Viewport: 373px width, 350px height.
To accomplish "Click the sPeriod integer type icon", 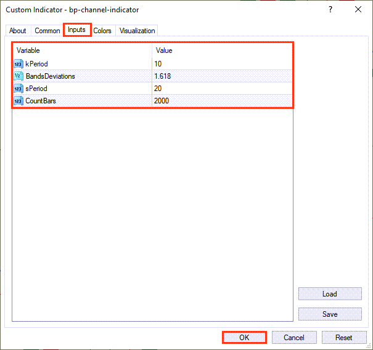I will tap(18, 89).
